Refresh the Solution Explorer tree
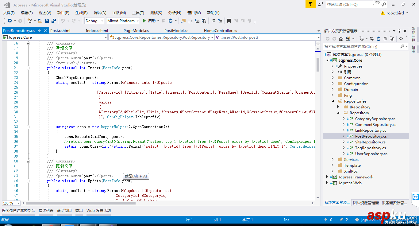 378,39
